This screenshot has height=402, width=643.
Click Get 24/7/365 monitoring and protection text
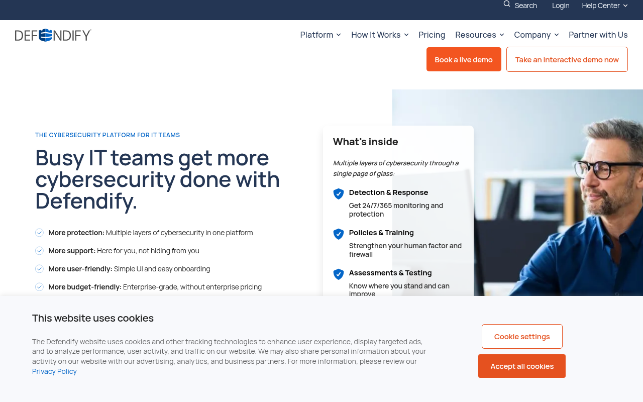point(396,210)
